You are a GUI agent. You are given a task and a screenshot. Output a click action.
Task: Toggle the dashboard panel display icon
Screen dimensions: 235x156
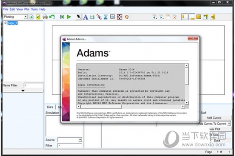click(x=192, y=17)
